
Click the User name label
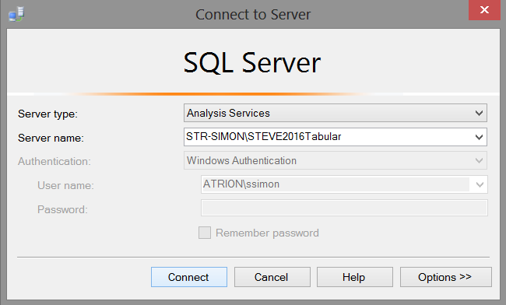[x=65, y=185]
